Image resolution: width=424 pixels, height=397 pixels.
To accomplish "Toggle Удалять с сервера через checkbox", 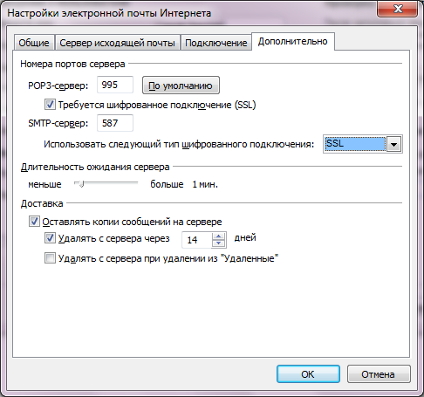I will pos(50,238).
